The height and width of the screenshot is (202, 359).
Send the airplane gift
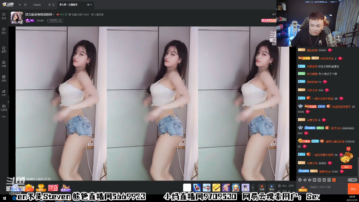[206, 188]
